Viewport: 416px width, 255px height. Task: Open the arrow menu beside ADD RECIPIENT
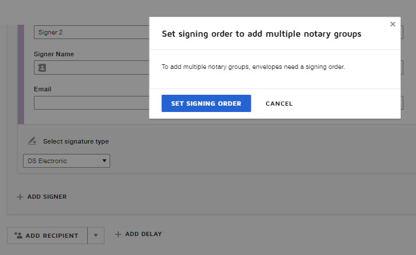96,235
